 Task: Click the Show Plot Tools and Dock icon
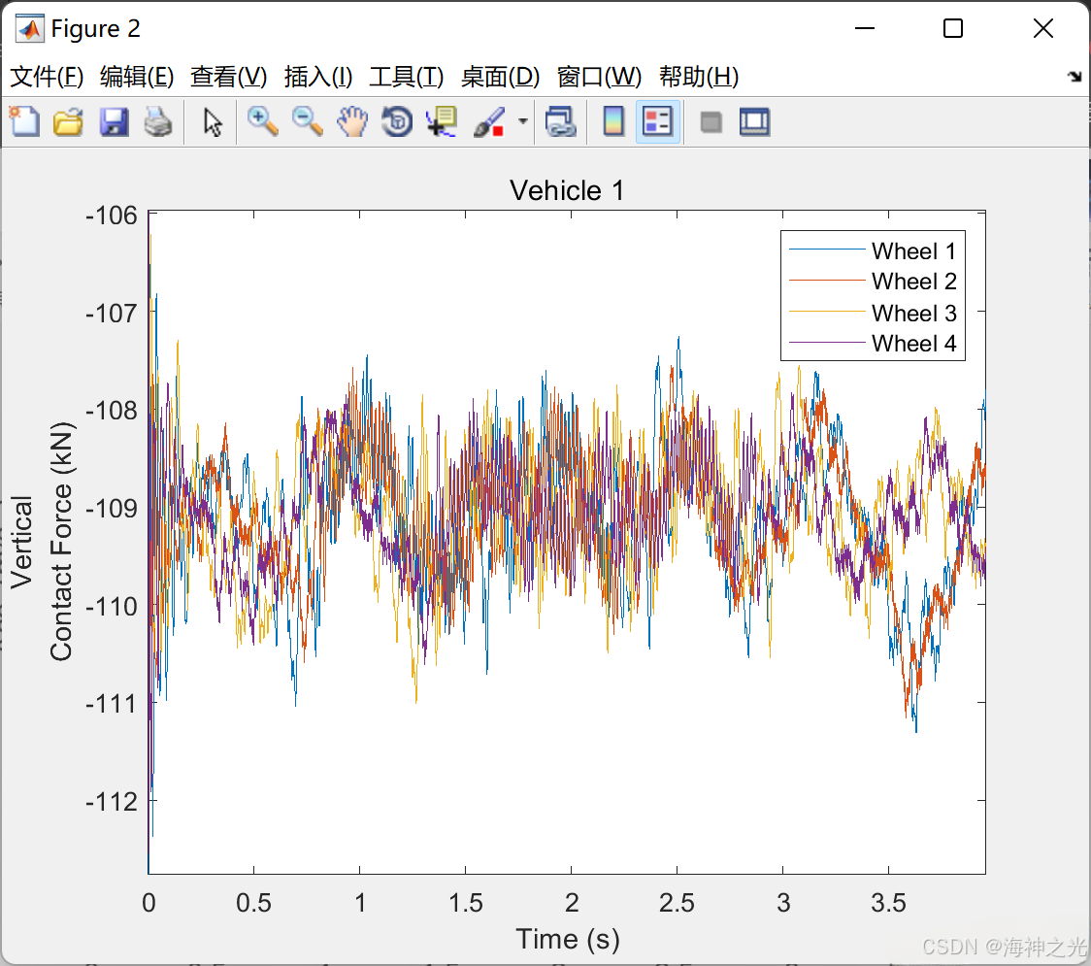pyautogui.click(x=754, y=121)
